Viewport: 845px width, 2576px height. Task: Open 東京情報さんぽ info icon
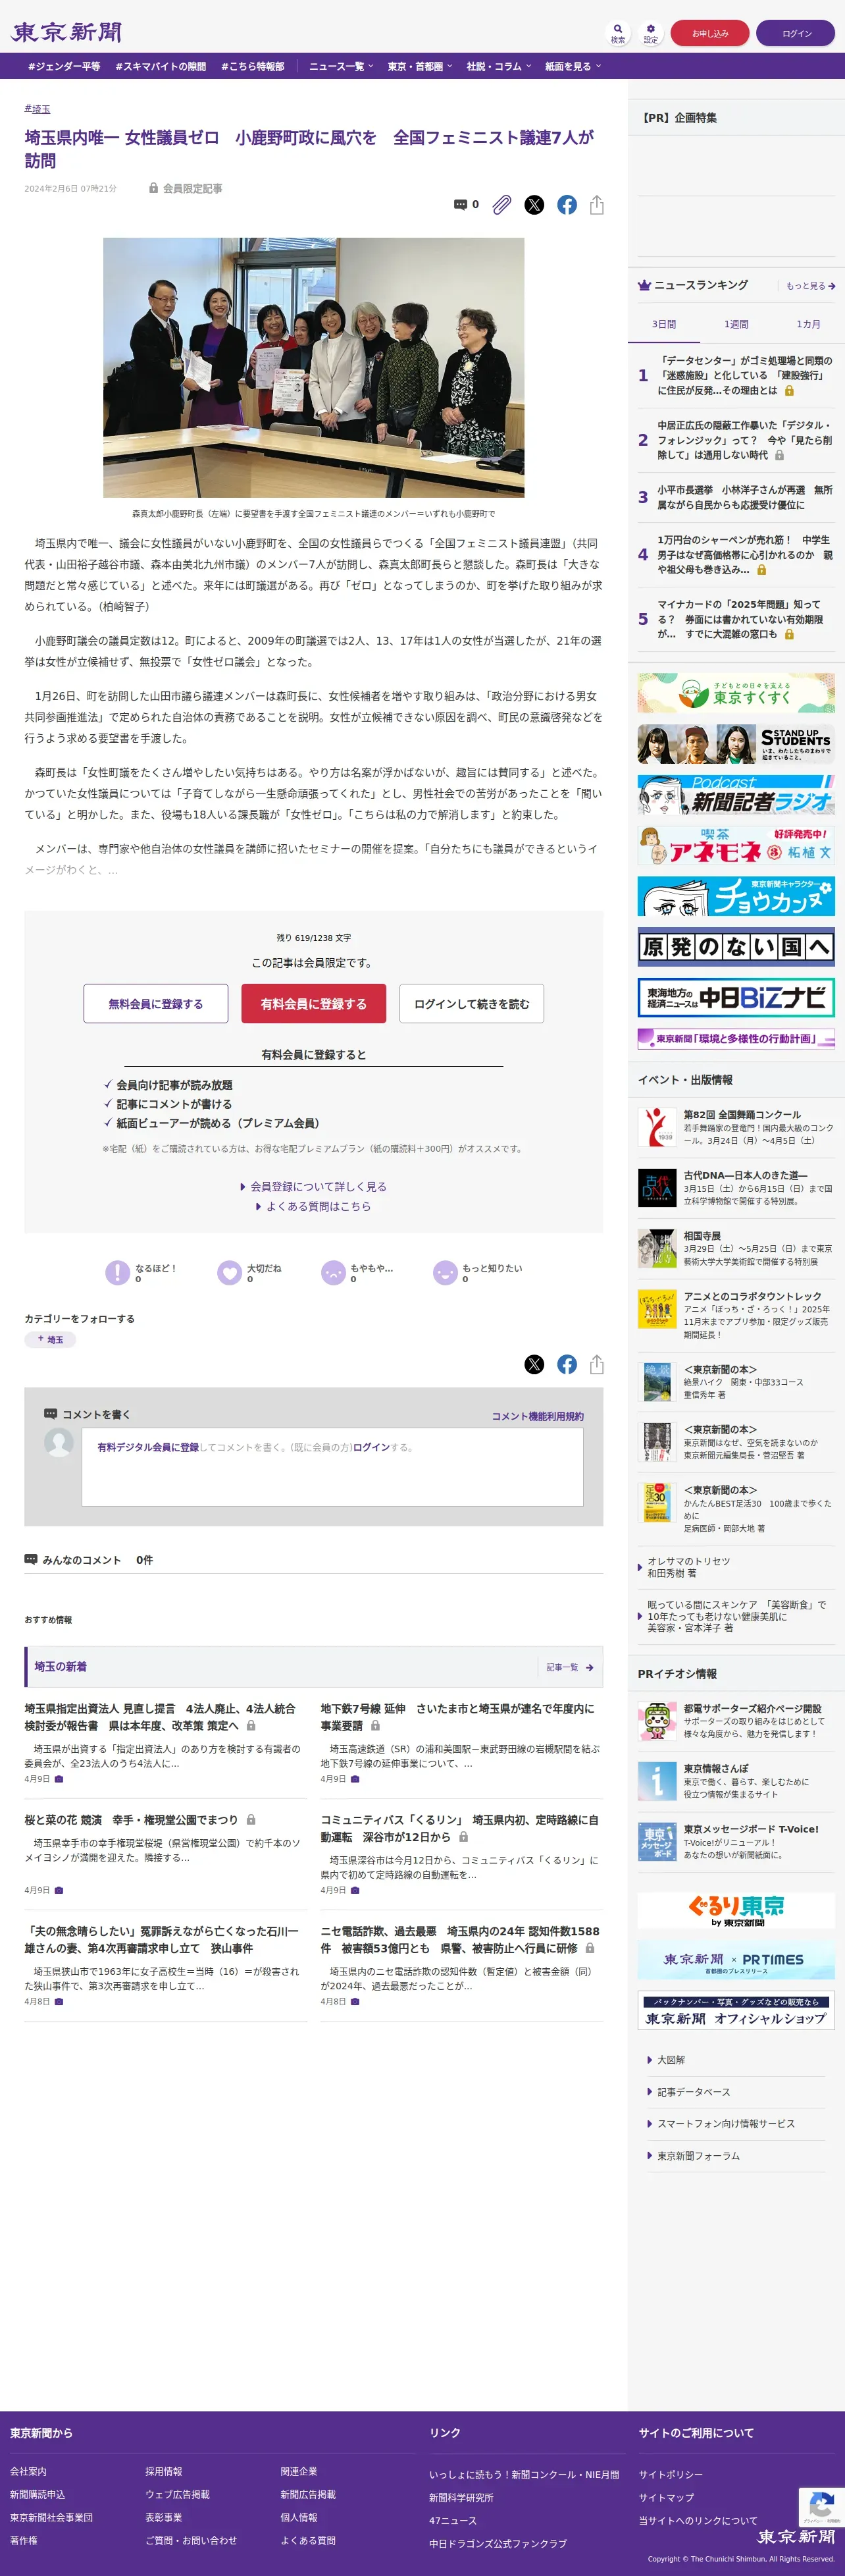click(x=657, y=1781)
